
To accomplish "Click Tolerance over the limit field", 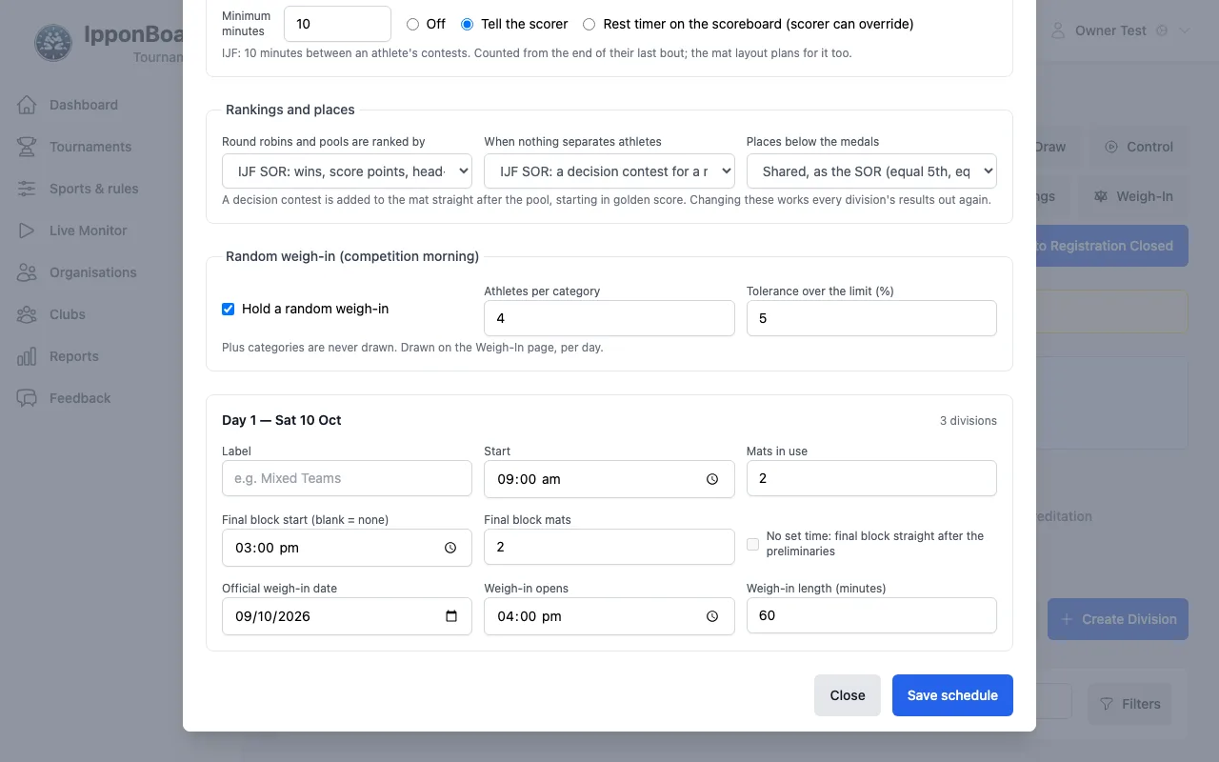I will pos(871,318).
